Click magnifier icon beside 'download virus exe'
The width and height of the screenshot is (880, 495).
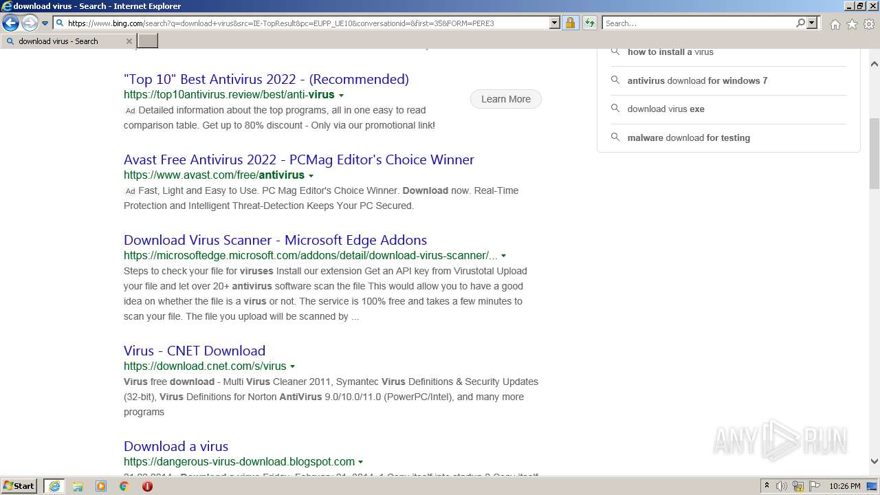[615, 109]
